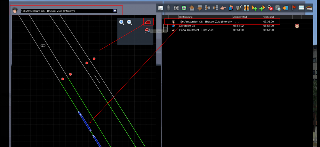Click the pointing hand waypoint icon
The image size is (320, 147).
pyautogui.click(x=223, y=8)
